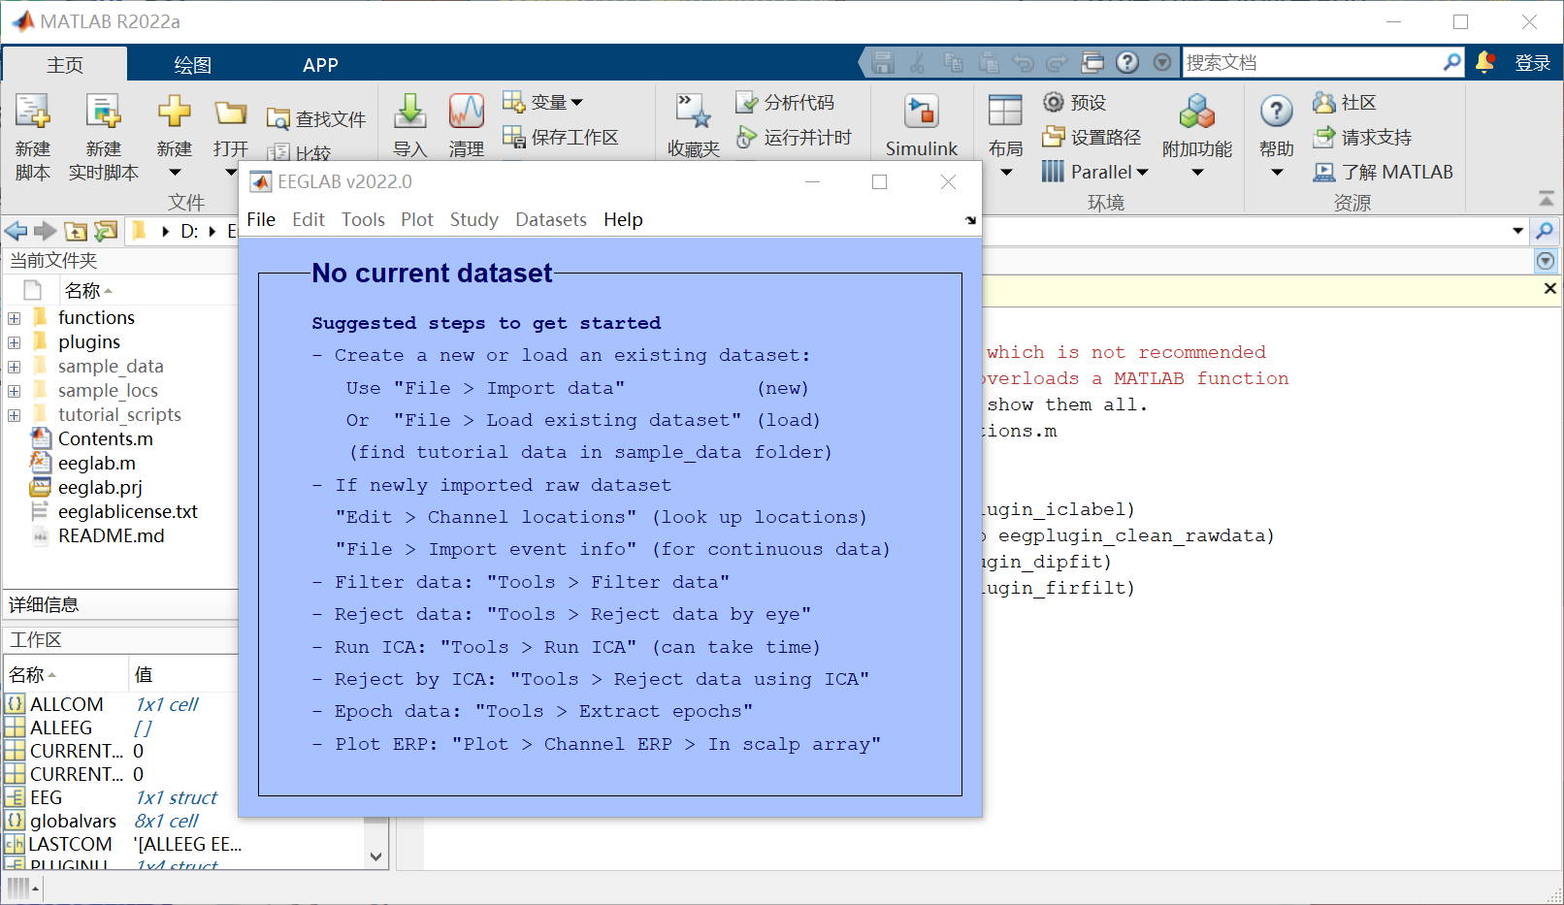Expand the sample_locs folder
Viewport: 1564px width, 905px height.
14,391
